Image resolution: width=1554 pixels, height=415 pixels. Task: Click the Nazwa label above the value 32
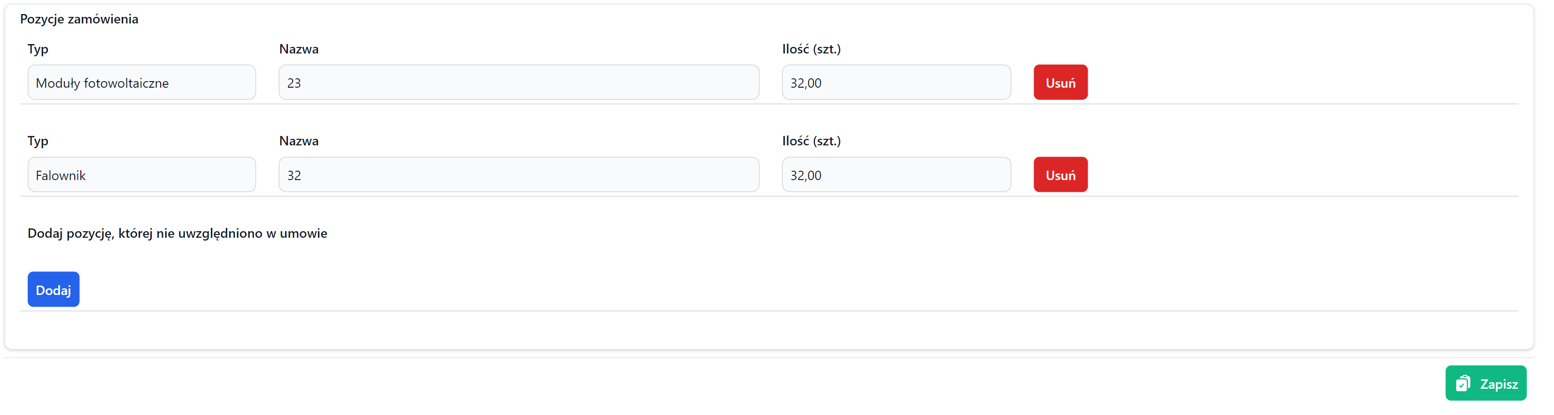(299, 141)
